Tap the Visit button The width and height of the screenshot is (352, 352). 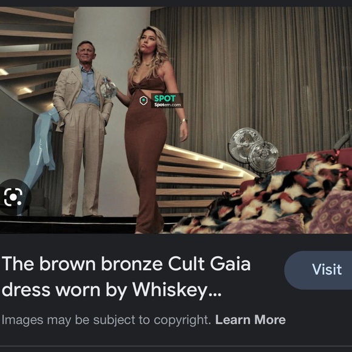[x=327, y=269]
